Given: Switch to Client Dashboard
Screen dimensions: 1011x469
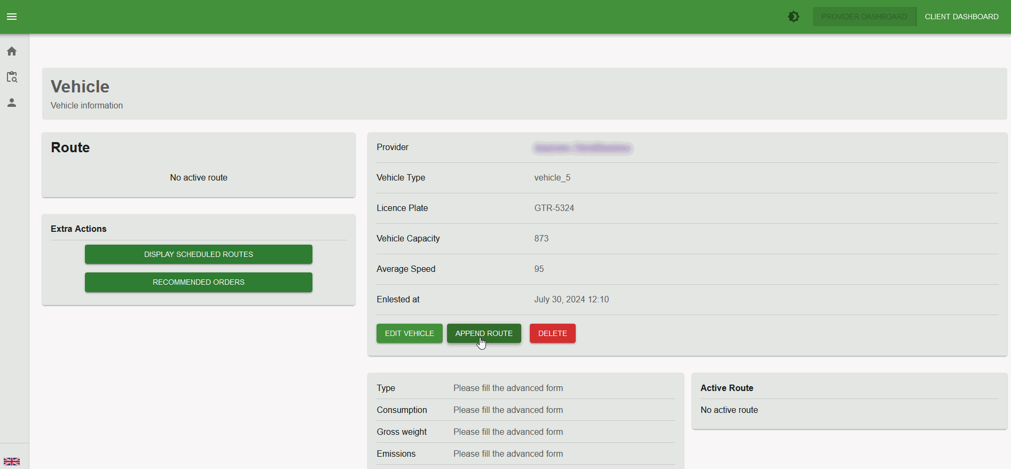Looking at the screenshot, I should click(961, 17).
